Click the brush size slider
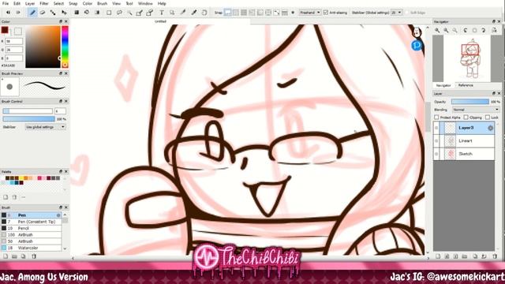The image size is (505, 284). [28, 111]
